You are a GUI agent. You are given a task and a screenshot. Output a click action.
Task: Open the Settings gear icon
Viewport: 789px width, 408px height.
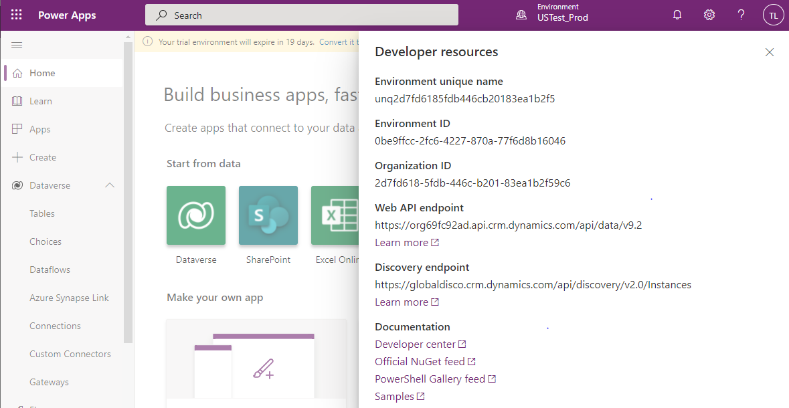[x=709, y=15]
